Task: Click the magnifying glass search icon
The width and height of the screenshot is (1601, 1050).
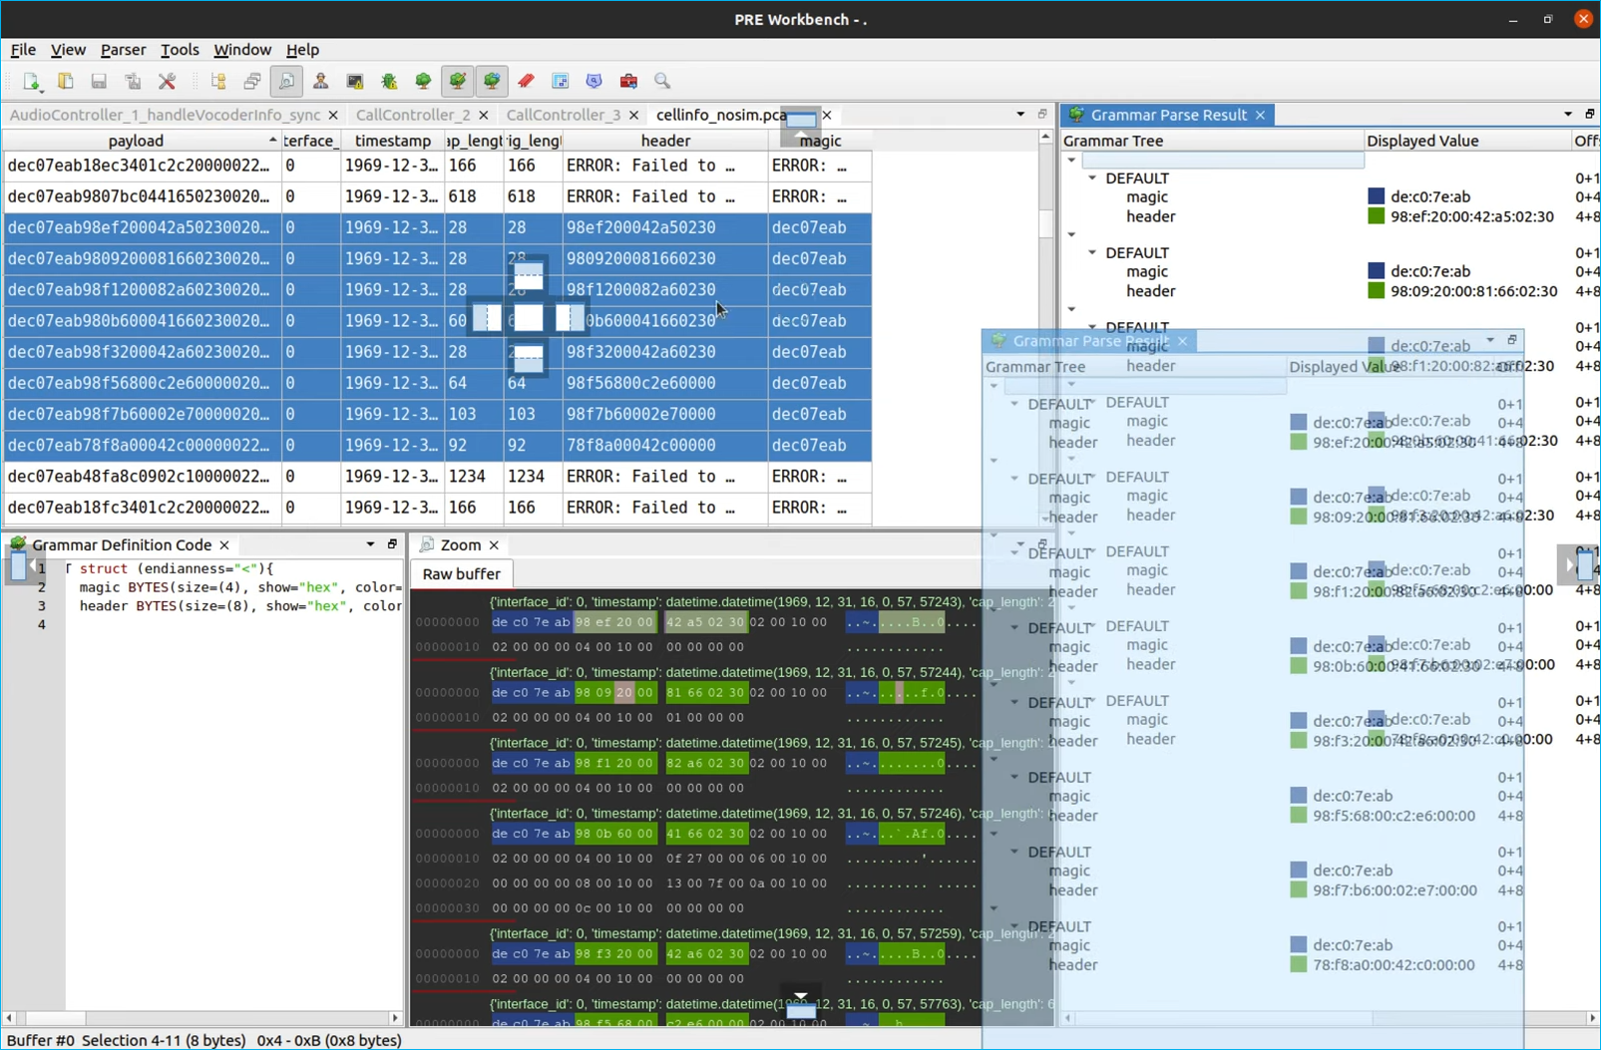Action: pyautogui.click(x=662, y=82)
